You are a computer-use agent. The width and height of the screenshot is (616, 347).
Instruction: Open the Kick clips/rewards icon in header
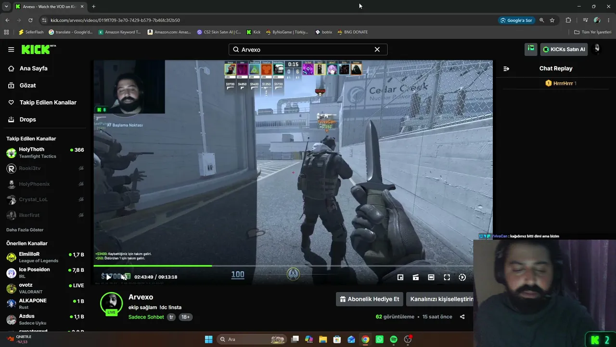(x=531, y=49)
